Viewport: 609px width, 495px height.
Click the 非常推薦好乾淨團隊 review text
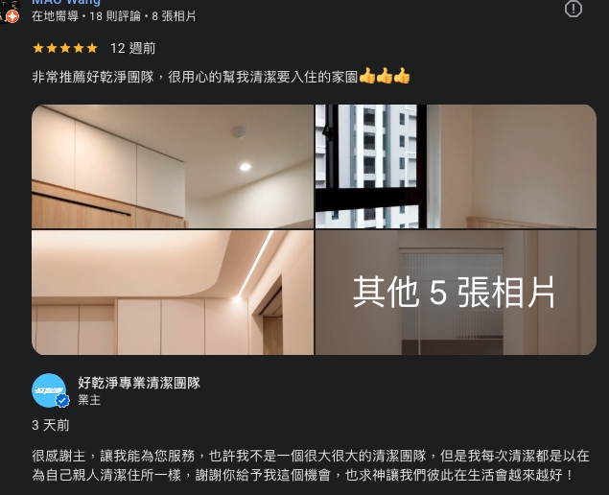tap(195, 77)
